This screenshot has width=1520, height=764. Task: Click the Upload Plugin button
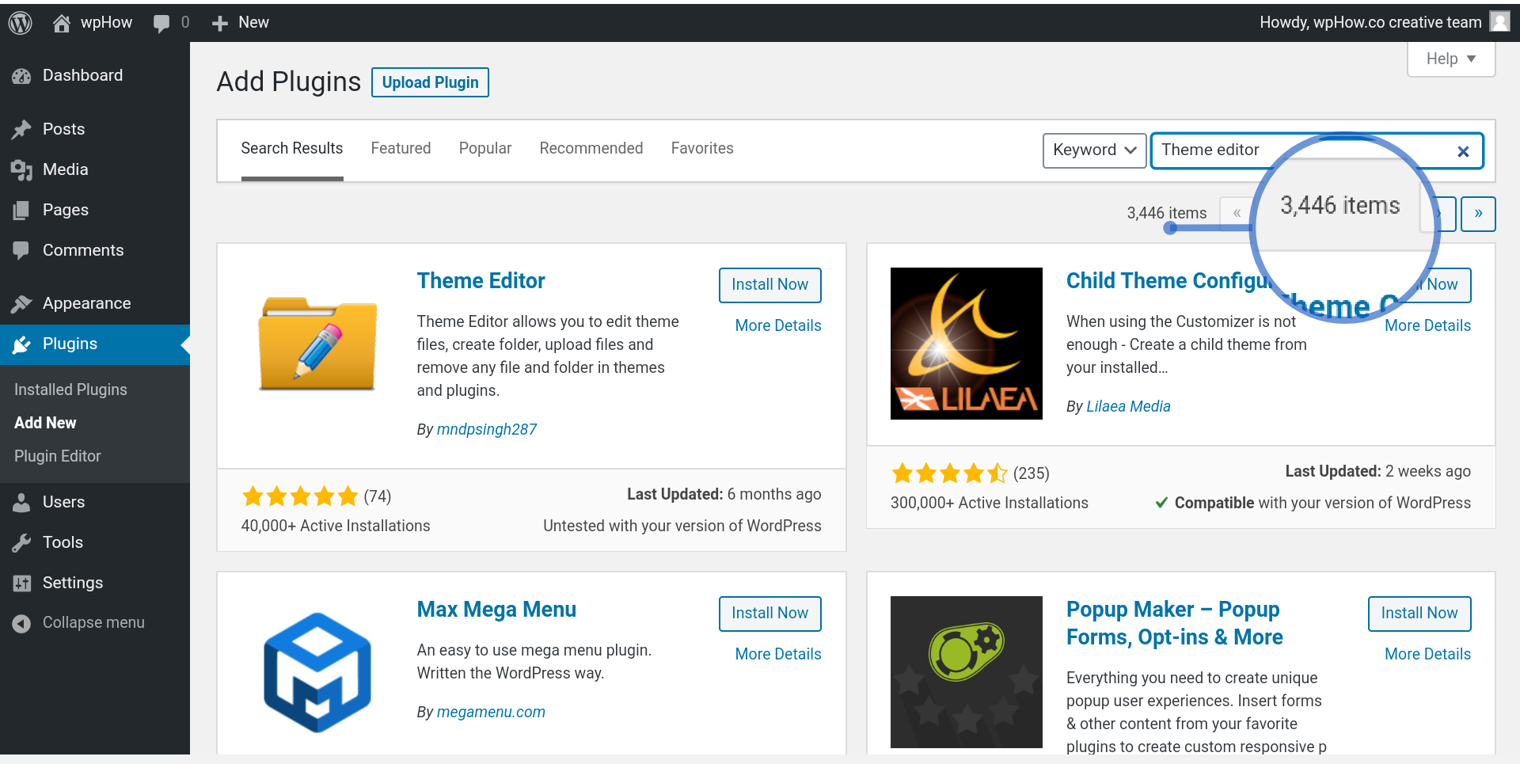pos(430,82)
